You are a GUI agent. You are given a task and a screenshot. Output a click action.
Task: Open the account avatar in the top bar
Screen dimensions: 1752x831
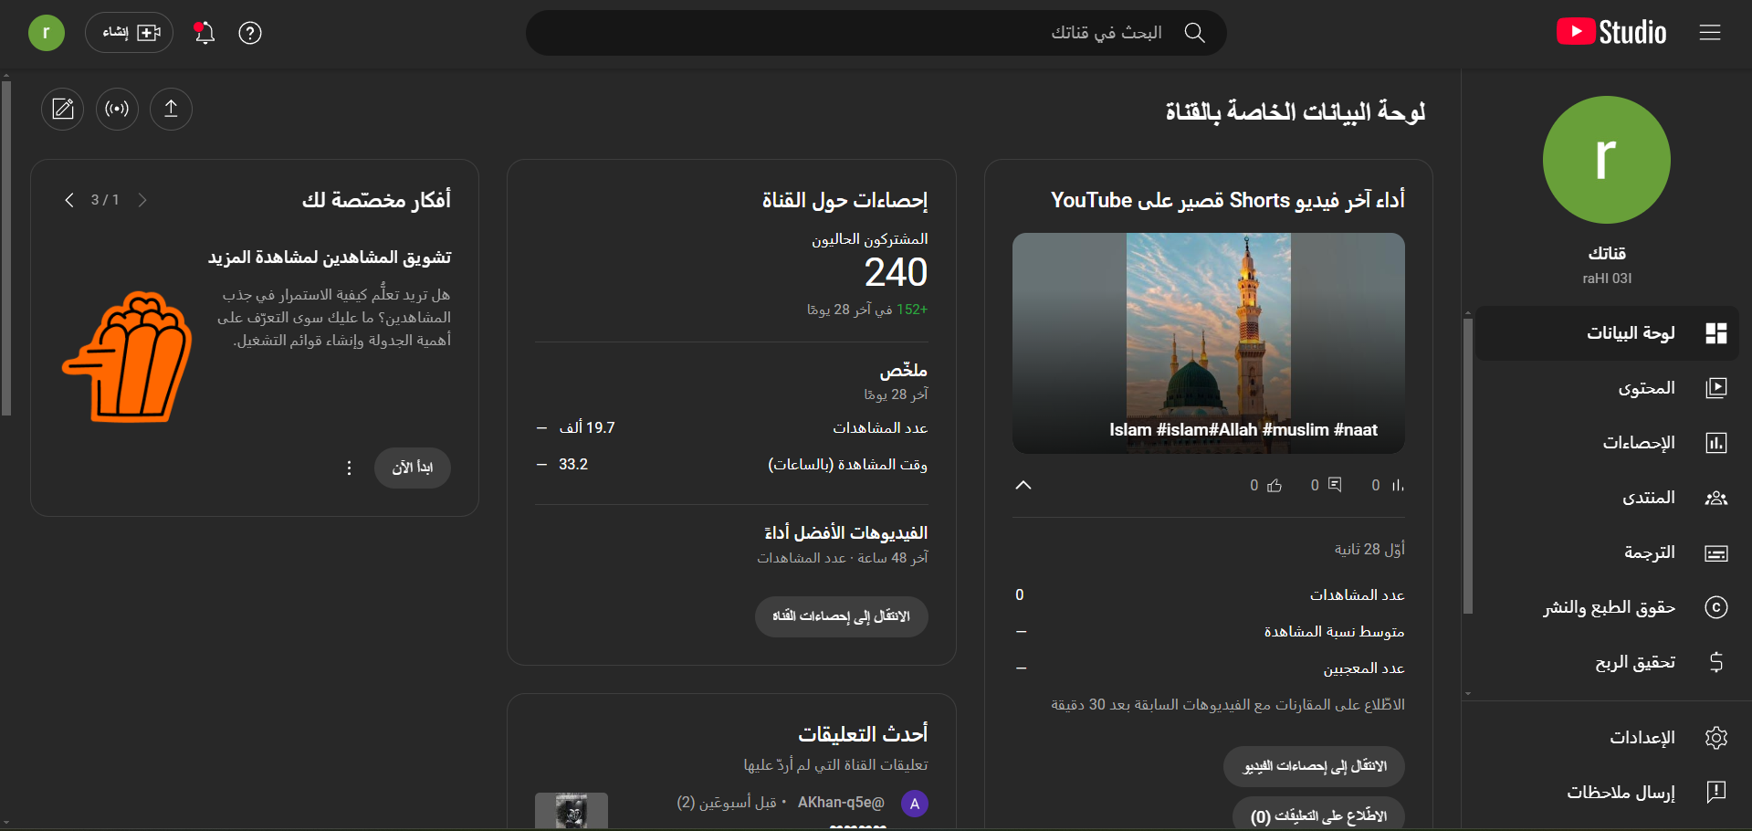click(x=47, y=33)
